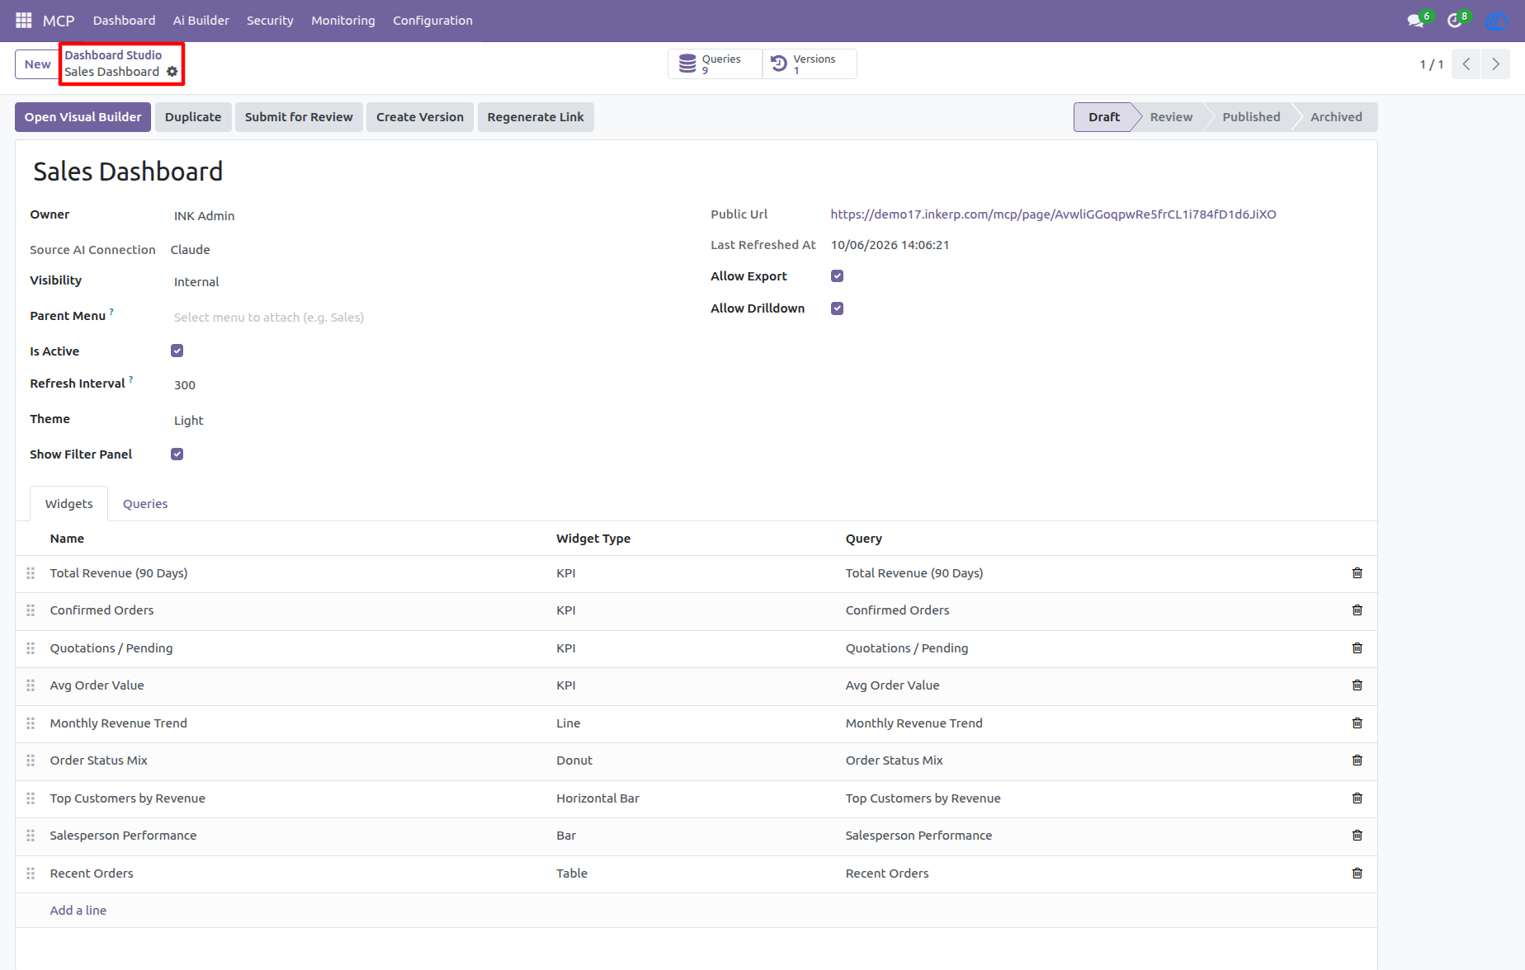Go to the next record arrow

(1495, 64)
